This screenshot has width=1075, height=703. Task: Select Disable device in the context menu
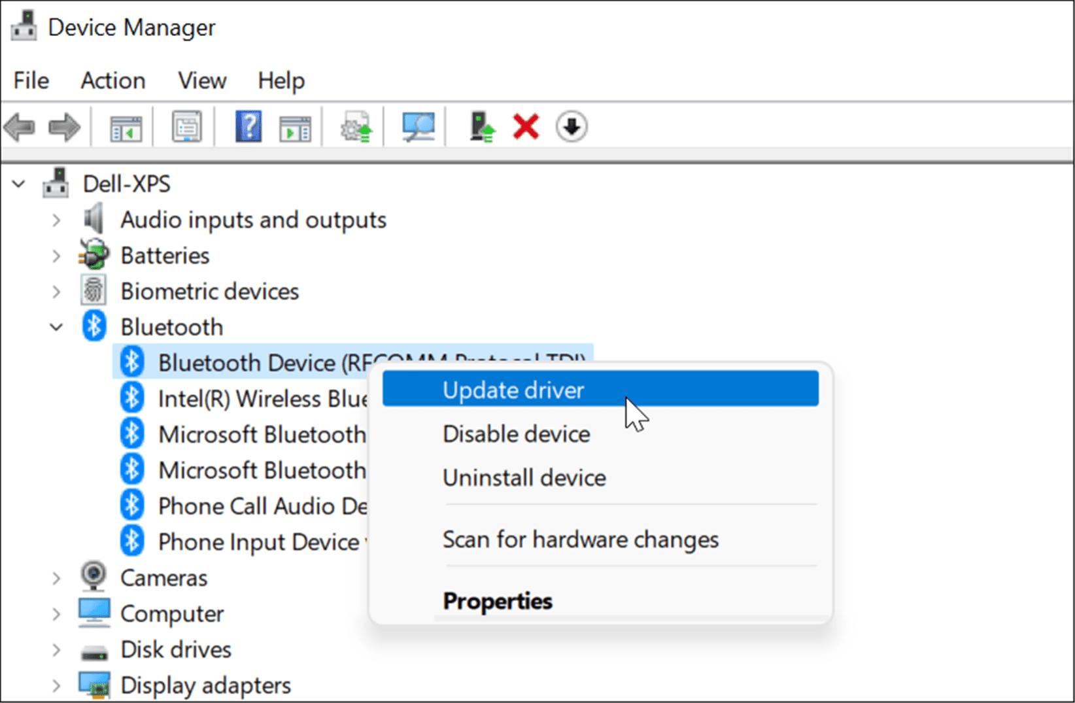[516, 434]
